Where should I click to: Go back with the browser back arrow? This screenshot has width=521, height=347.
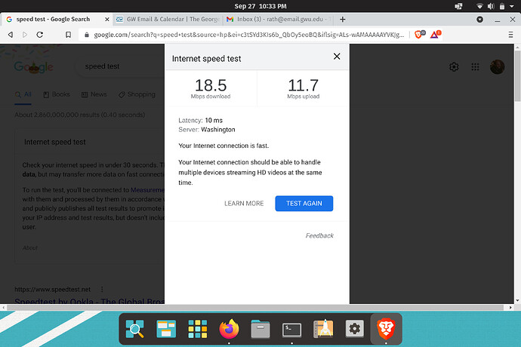point(11,35)
